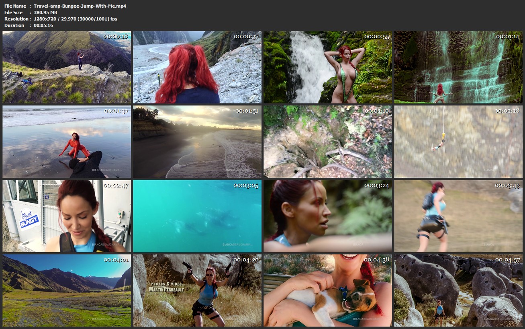Pick the beach thumbnail at 00:01:32
This screenshot has height=329, width=525.
[x=67, y=142]
